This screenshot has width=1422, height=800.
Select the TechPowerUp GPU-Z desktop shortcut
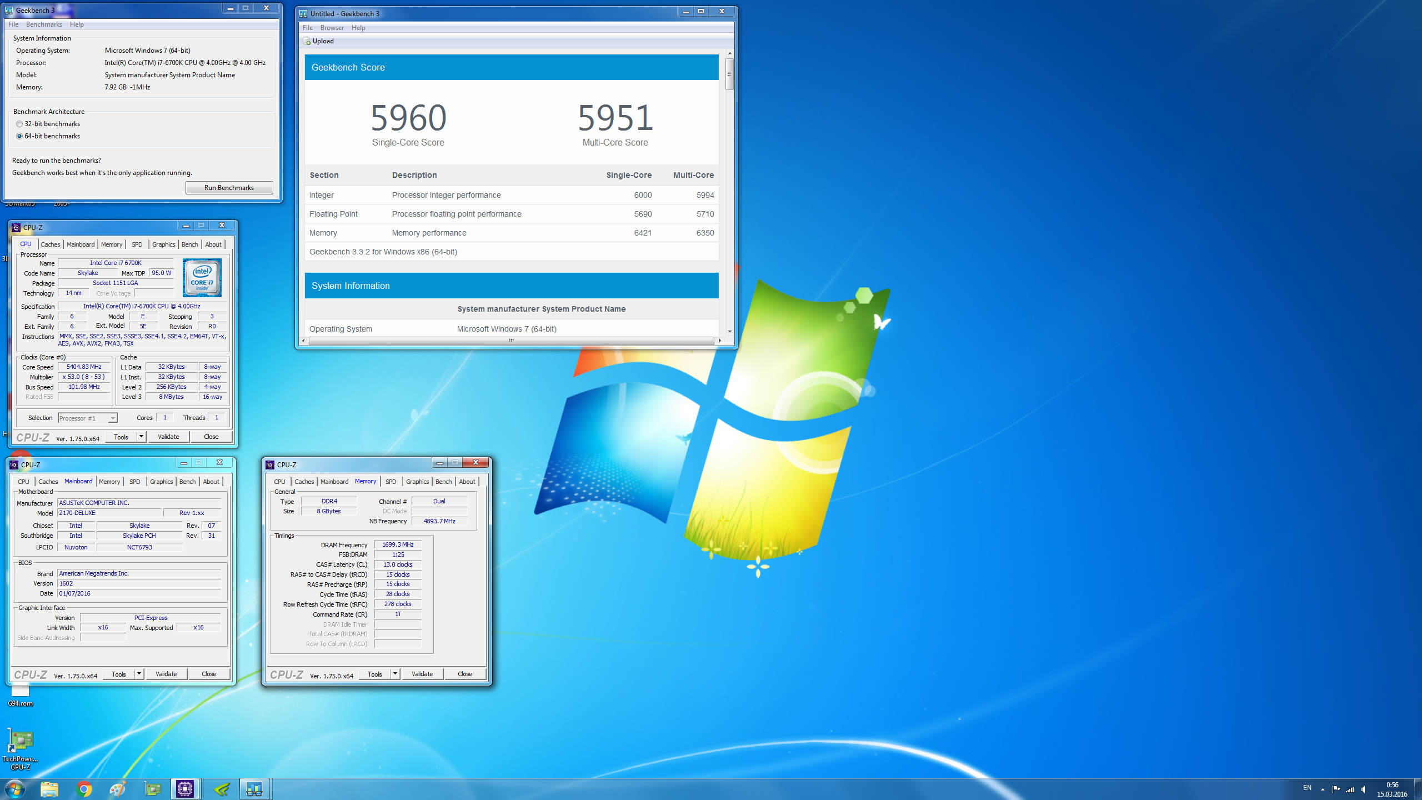[x=20, y=749]
